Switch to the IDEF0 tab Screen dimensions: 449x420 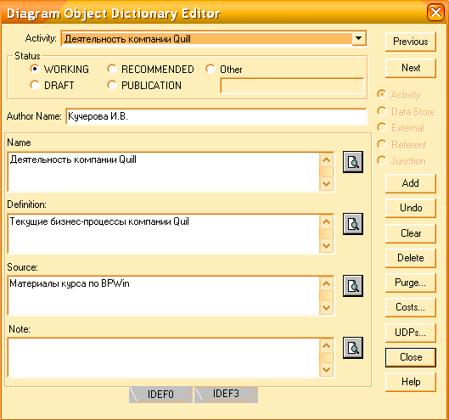tap(160, 395)
